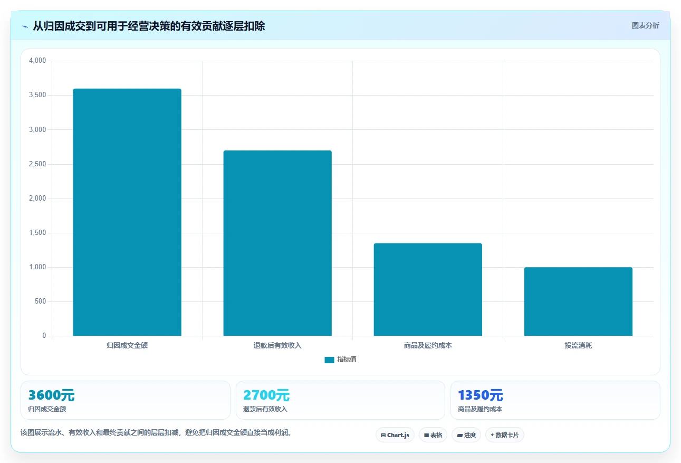This screenshot has height=463, width=681.
Task: Click the 退款后有效收入 bar in the chart
Action: [277, 243]
